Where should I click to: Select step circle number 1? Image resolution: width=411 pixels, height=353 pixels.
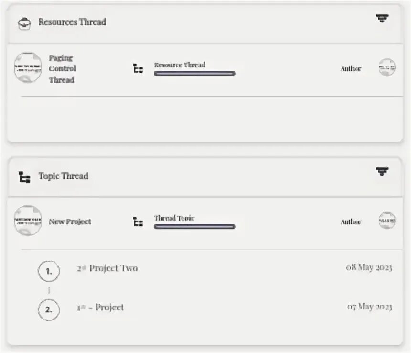click(49, 272)
